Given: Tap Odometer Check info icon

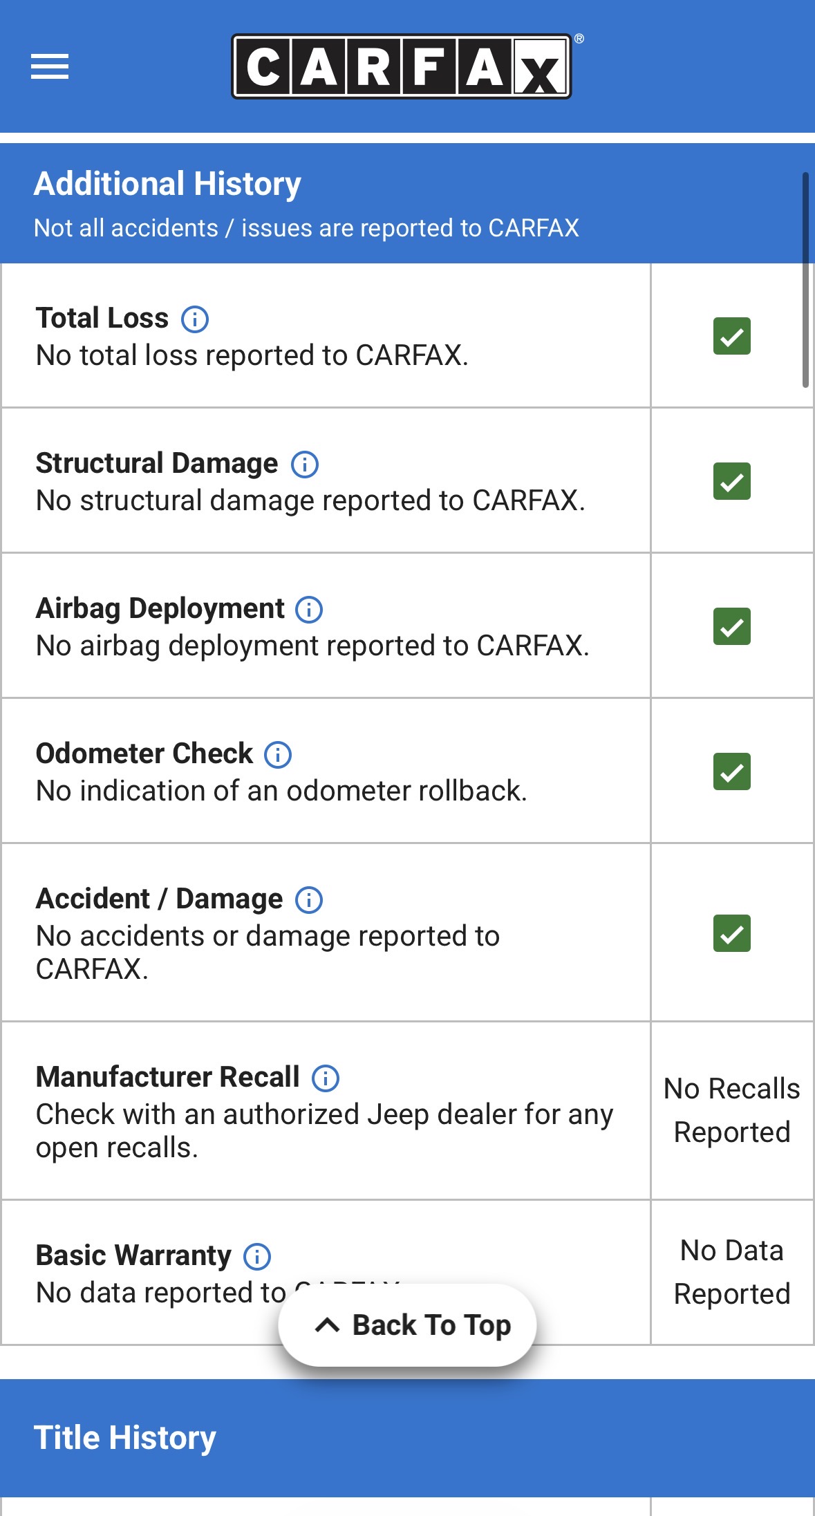Looking at the screenshot, I should click(x=278, y=755).
